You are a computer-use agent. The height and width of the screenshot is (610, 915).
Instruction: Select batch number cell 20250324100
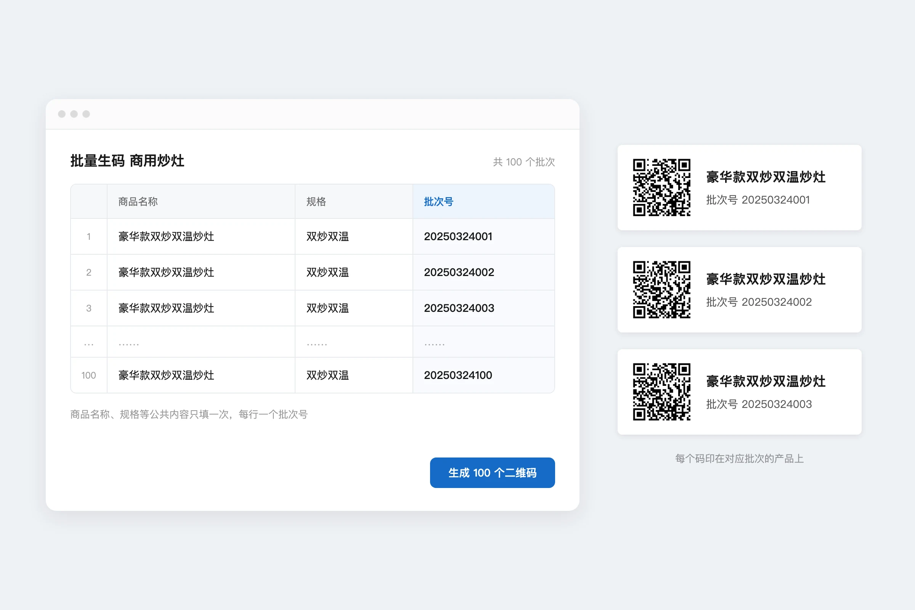pos(483,376)
